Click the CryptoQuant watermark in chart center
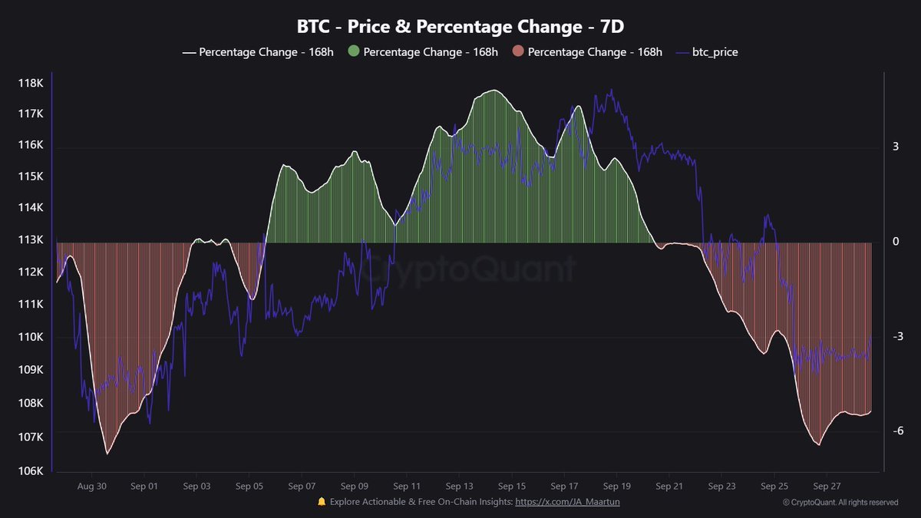The height and width of the screenshot is (518, 921). pyautogui.click(x=468, y=270)
